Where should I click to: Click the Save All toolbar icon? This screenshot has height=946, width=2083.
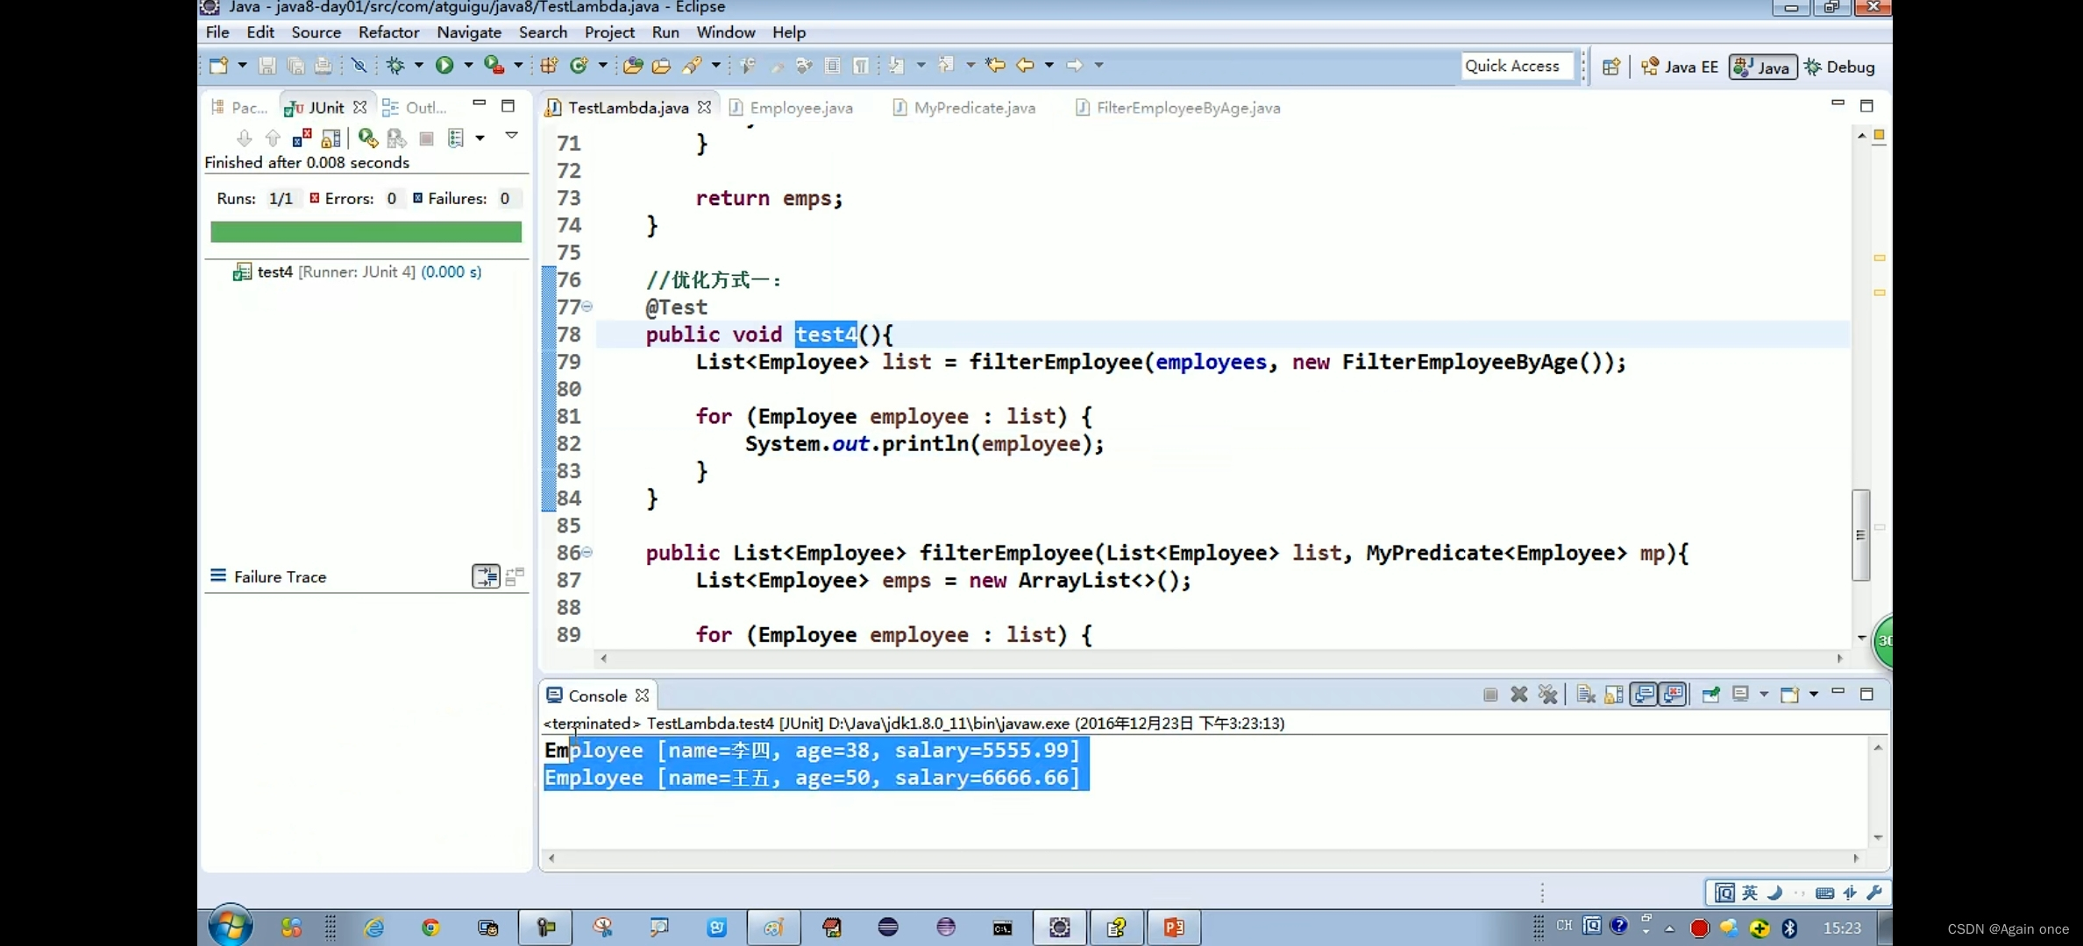pyautogui.click(x=295, y=65)
